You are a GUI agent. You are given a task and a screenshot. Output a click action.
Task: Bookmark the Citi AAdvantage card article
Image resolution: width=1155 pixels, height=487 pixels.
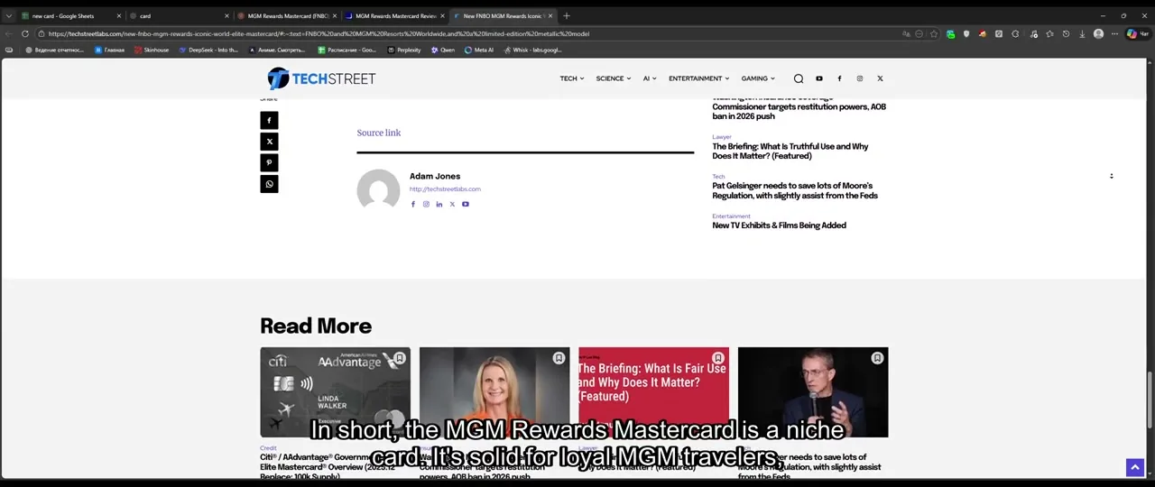click(400, 358)
